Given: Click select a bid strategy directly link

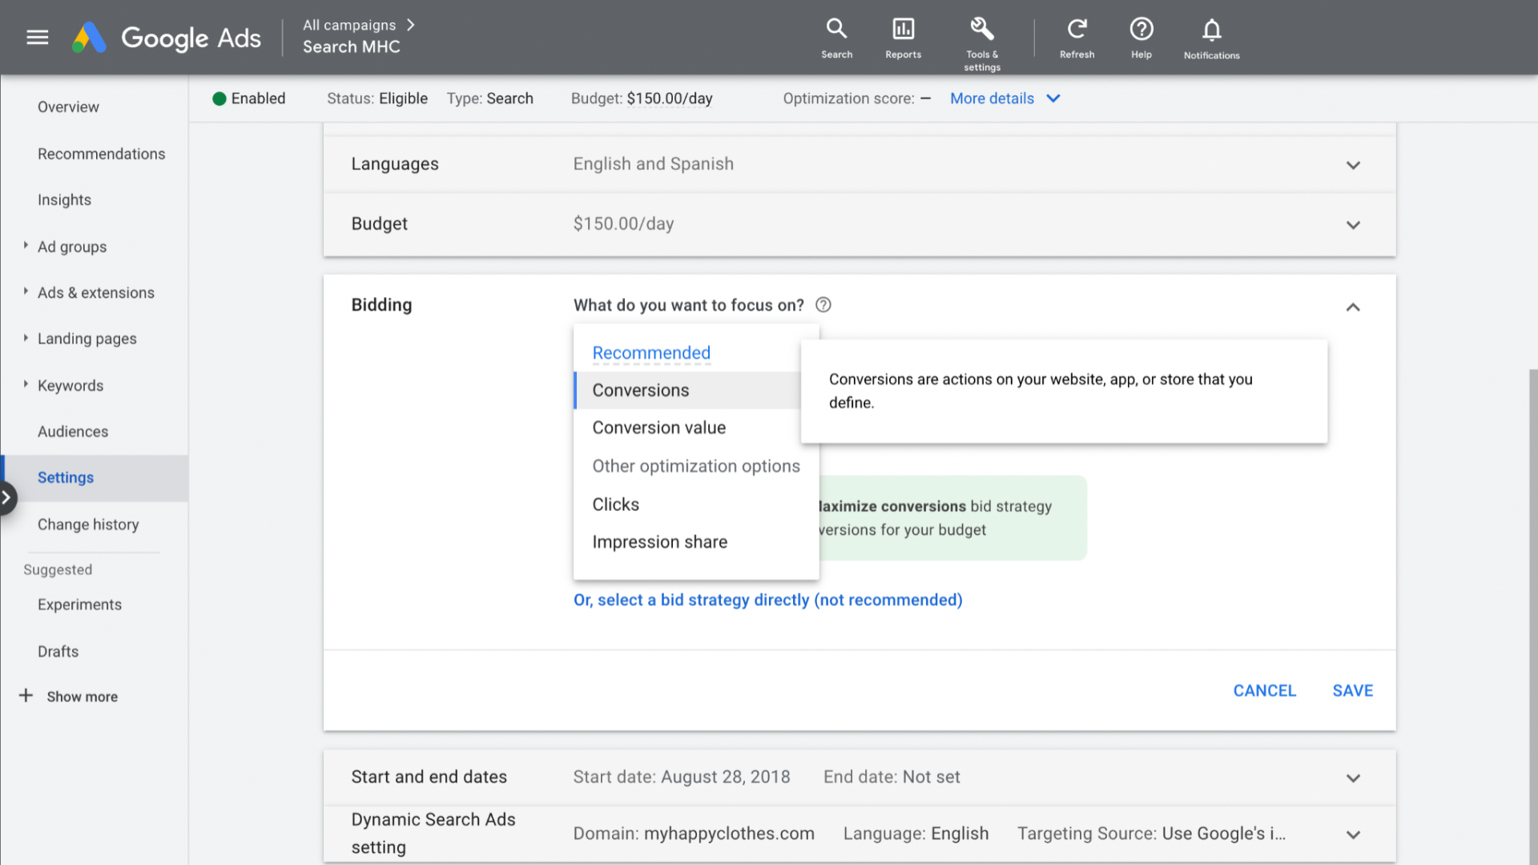Looking at the screenshot, I should coord(767,600).
